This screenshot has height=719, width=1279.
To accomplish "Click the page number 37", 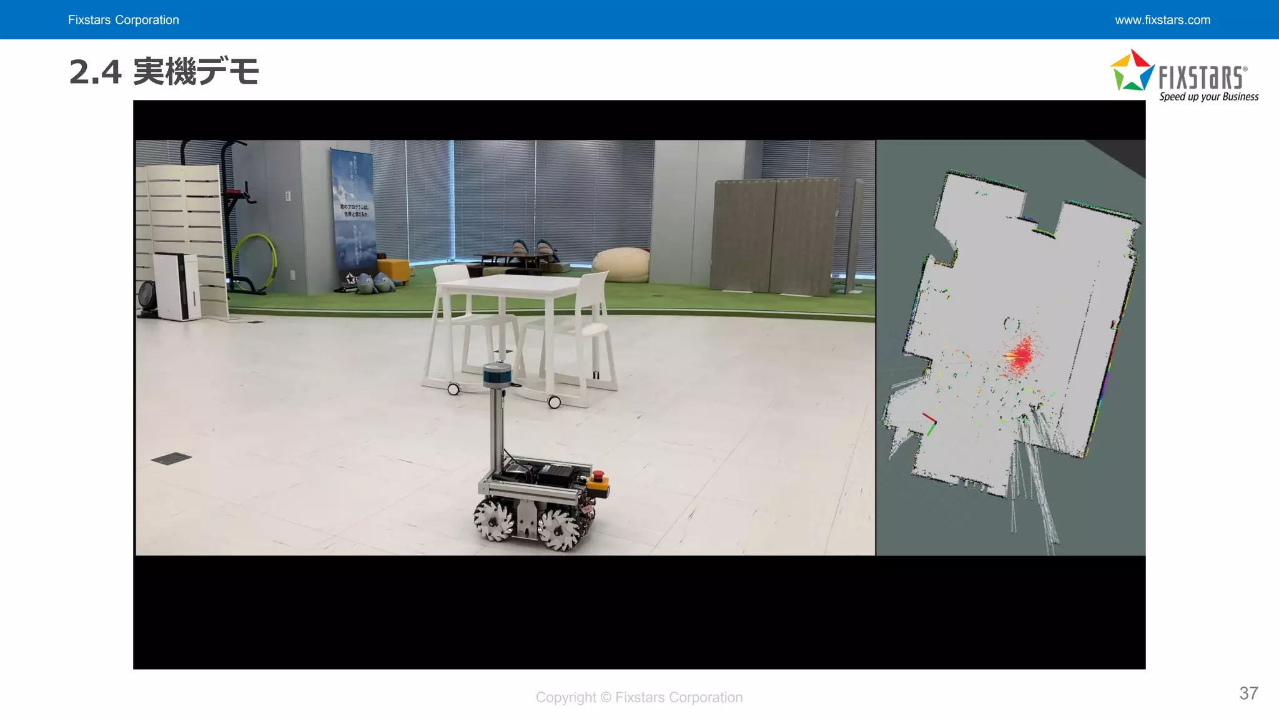I will (1248, 693).
